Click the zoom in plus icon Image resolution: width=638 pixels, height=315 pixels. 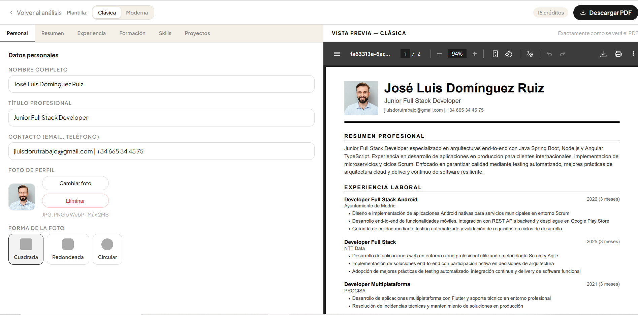click(475, 54)
